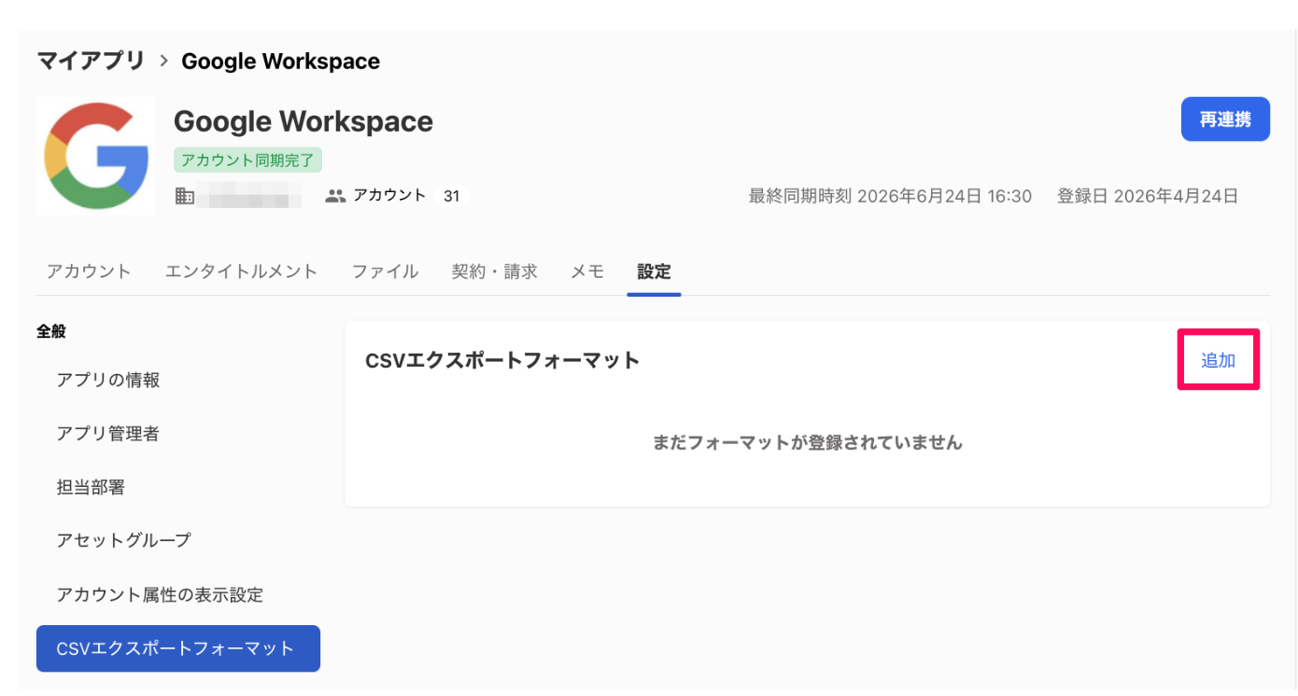This screenshot has height=696, width=1298.
Task: Click まだフォーマットが登録されていません message
Action: point(807,442)
